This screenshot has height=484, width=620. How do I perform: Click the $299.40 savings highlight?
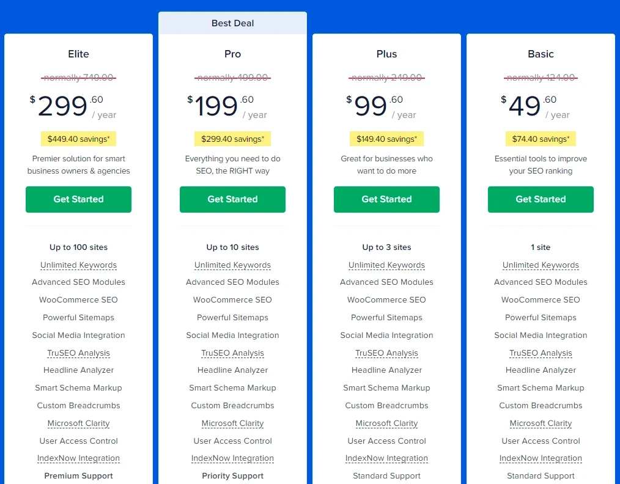(x=232, y=139)
